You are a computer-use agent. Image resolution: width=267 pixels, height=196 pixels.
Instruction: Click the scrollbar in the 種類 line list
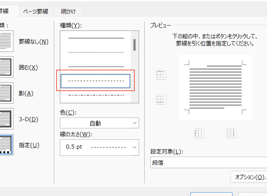[135, 44]
